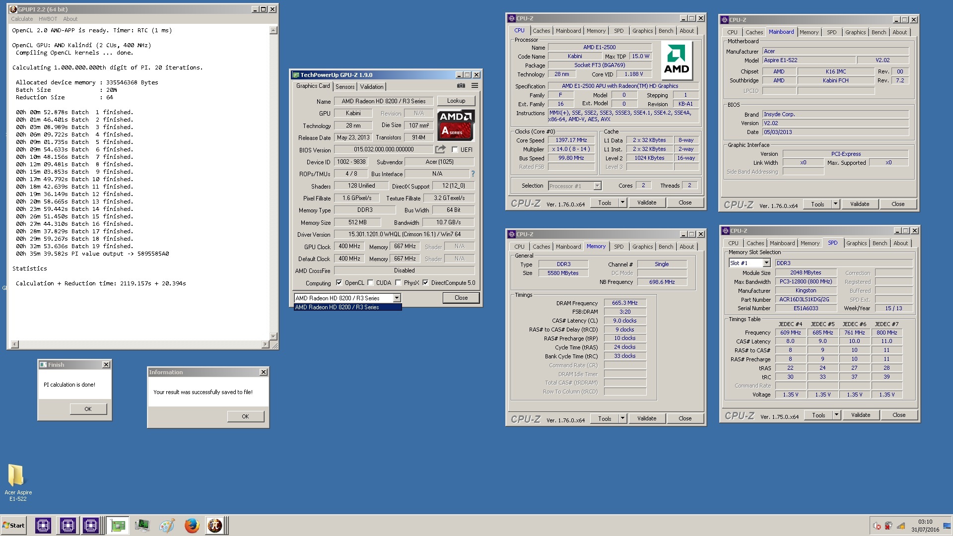This screenshot has width=953, height=536.
Task: Click the GPUPI scroll up arrow
Action: [273, 31]
